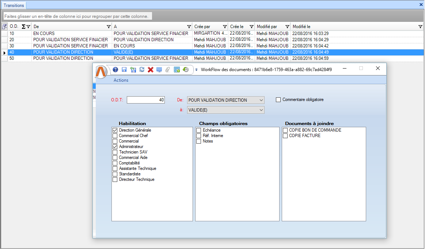Open the history clock icon in the toolbar
This screenshot has height=249, width=425.
point(186,70)
